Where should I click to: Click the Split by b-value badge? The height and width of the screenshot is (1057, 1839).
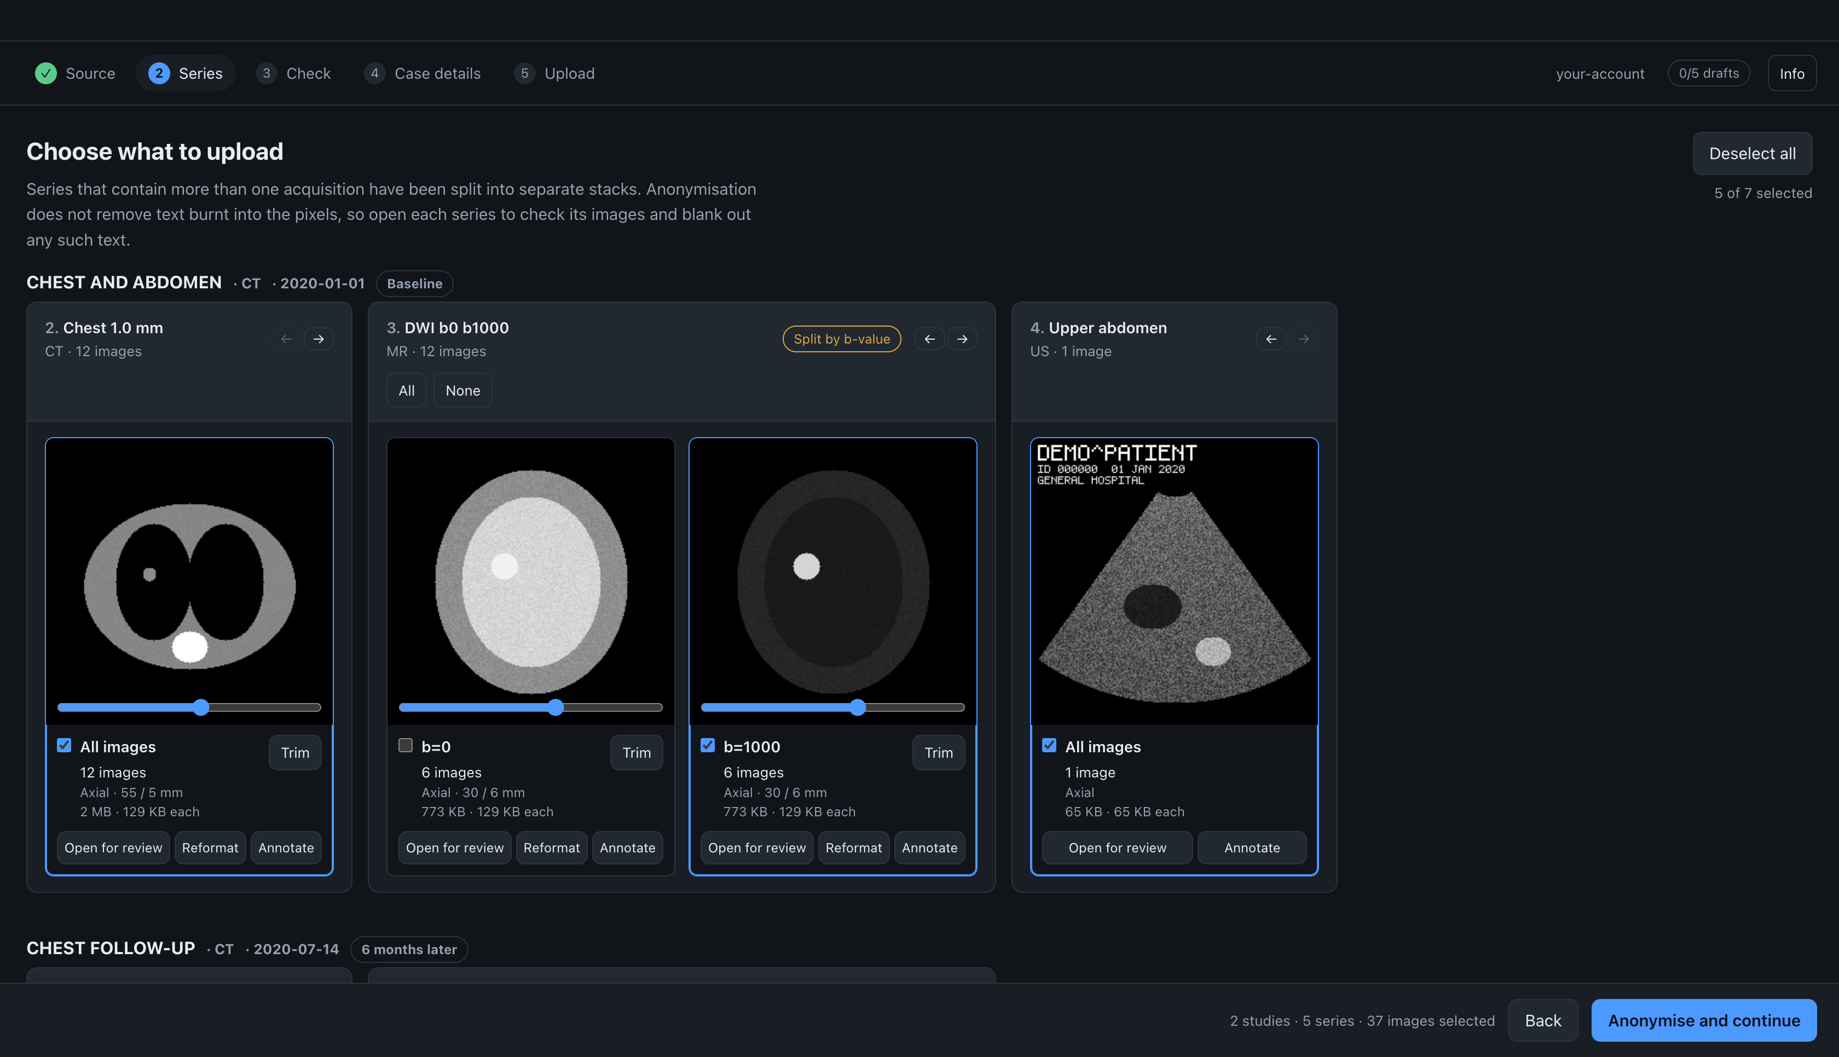point(841,339)
